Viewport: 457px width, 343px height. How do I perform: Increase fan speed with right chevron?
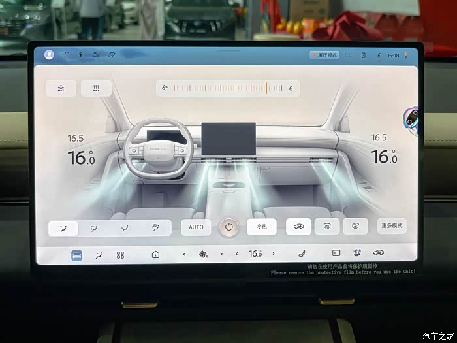pyautogui.click(x=221, y=254)
